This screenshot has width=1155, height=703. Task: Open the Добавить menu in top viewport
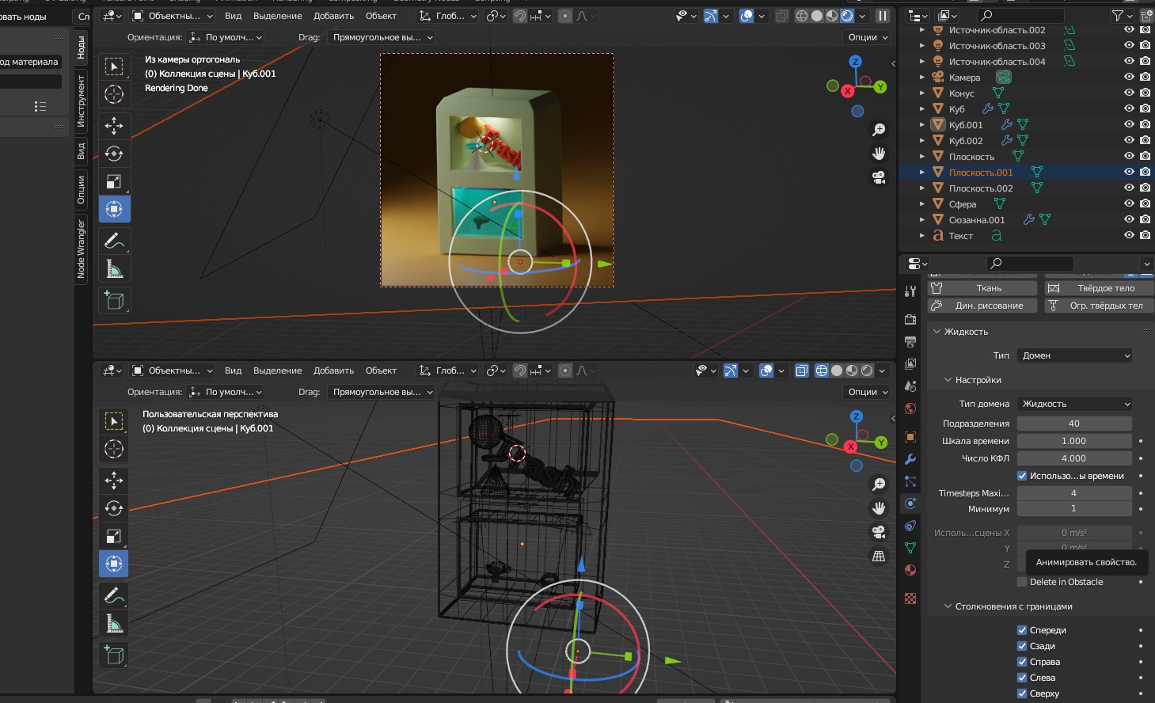tap(333, 16)
